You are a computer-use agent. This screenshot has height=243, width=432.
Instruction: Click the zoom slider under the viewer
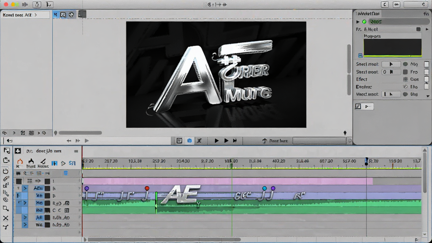pyautogui.click(x=80, y=133)
